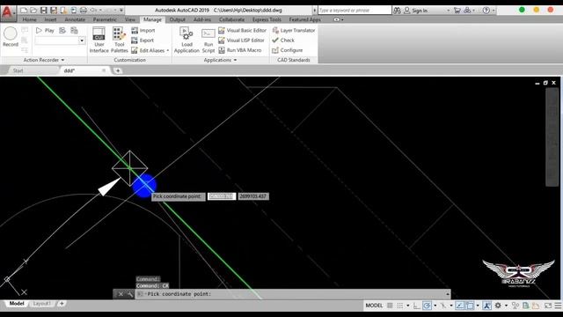The height and width of the screenshot is (317, 563).
Task: Expand the Edit Aliases dropdown arrow
Action: [x=168, y=51]
